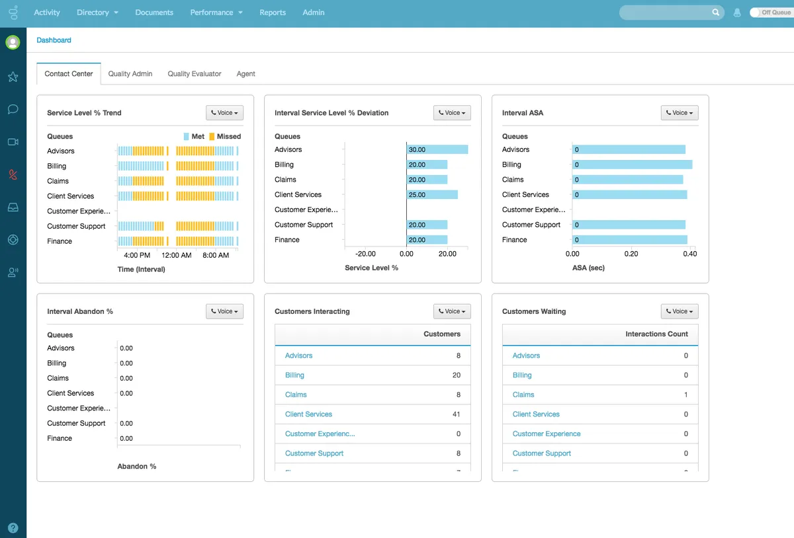Open the Voice filter on Interval ASA widget
The image size is (794, 538).
680,112
